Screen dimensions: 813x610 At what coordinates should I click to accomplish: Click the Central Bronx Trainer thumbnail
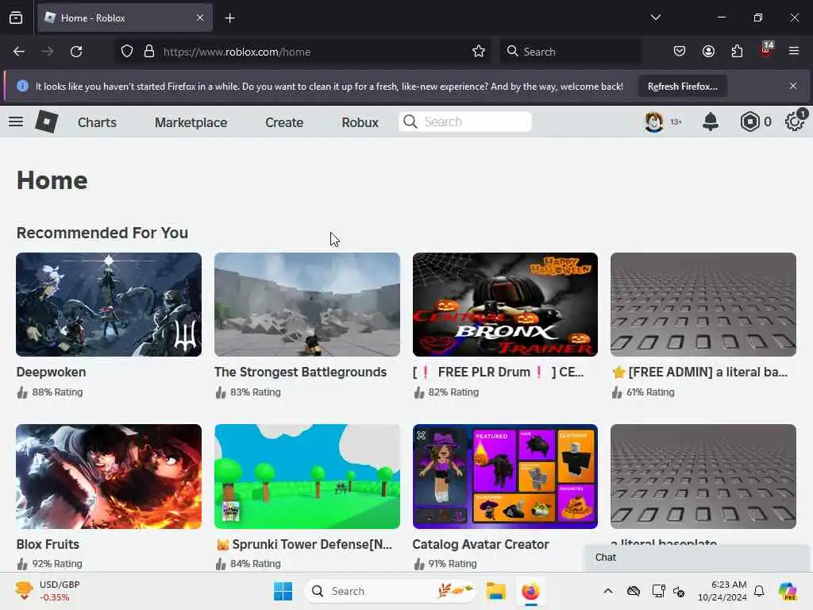pyautogui.click(x=505, y=304)
